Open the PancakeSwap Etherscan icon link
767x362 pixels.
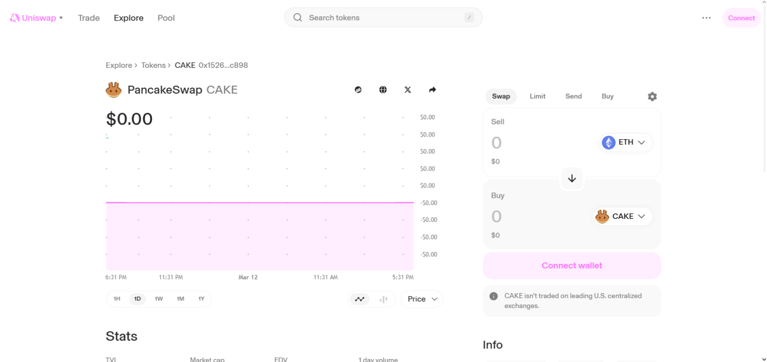click(358, 90)
